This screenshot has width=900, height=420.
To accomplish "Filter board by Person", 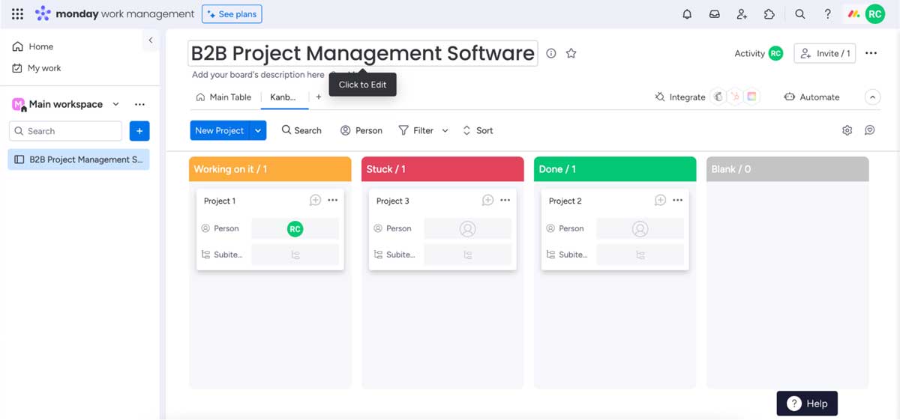I will click(361, 130).
